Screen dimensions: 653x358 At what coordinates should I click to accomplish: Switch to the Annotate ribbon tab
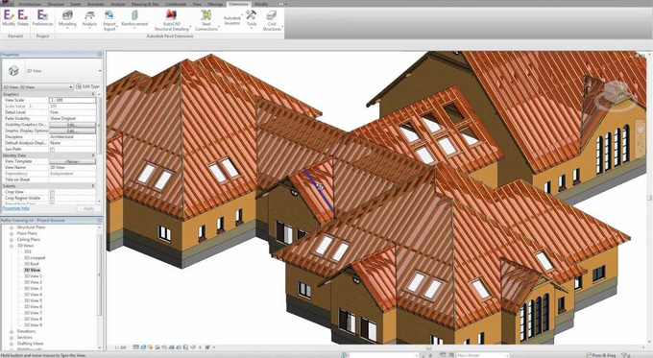(x=96, y=4)
